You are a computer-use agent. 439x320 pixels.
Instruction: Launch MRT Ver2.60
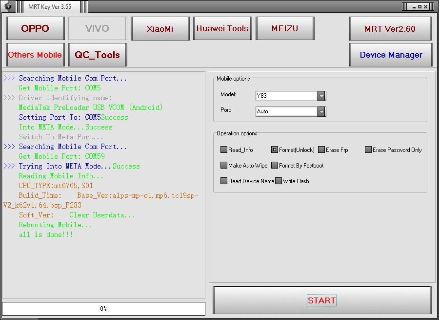(x=390, y=29)
